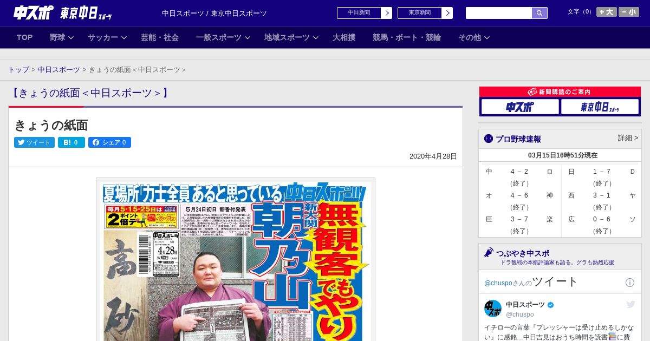The width and height of the screenshot is (650, 341).
Task: Expand the 一般スポーツ dropdown chevron
Action: (248, 38)
